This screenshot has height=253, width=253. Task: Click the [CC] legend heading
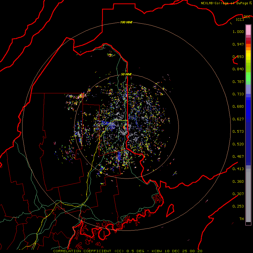coord(240,19)
